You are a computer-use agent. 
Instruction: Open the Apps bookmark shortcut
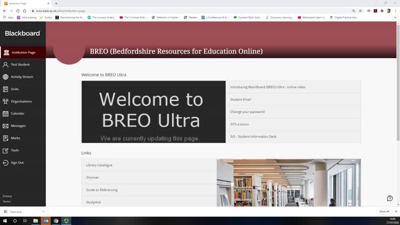[8, 18]
